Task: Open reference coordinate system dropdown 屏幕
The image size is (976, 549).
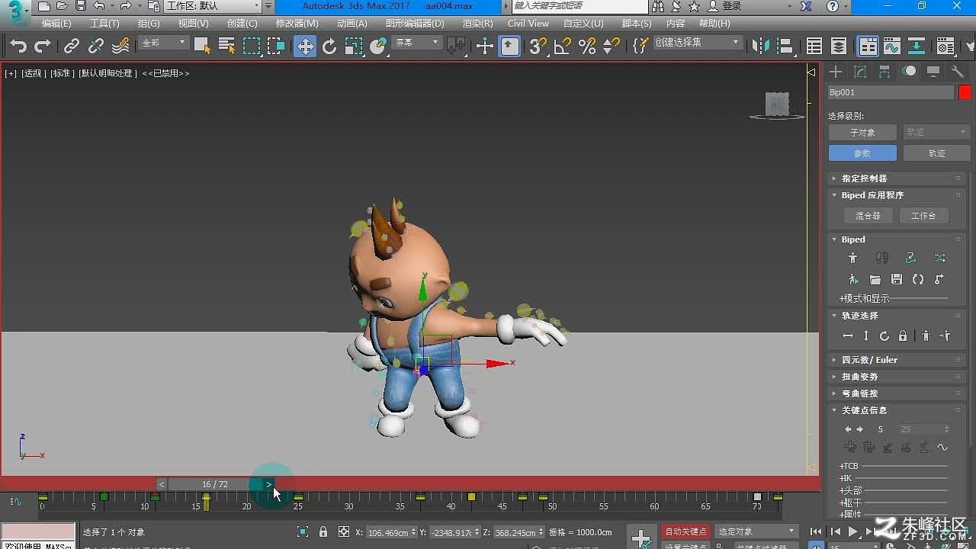Action: coord(416,43)
